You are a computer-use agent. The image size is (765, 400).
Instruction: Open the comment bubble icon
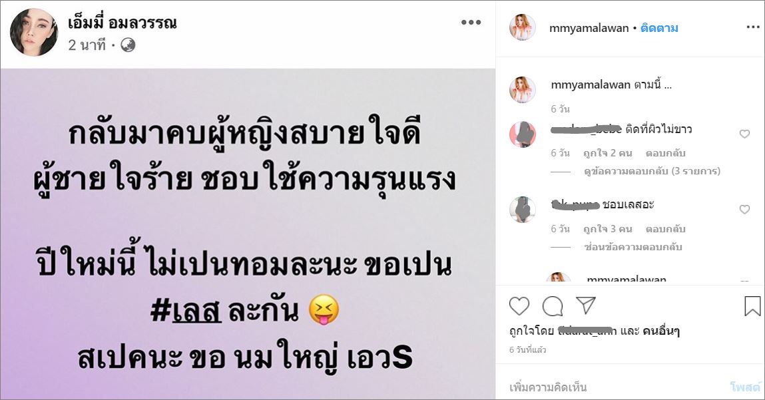click(x=553, y=306)
